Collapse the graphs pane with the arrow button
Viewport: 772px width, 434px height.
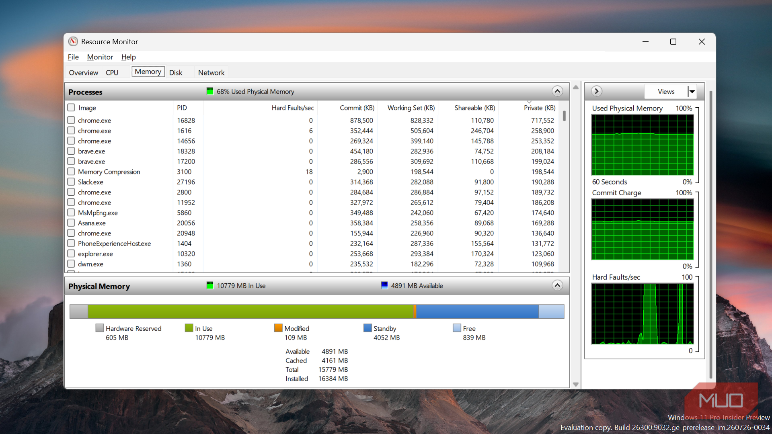pyautogui.click(x=597, y=91)
